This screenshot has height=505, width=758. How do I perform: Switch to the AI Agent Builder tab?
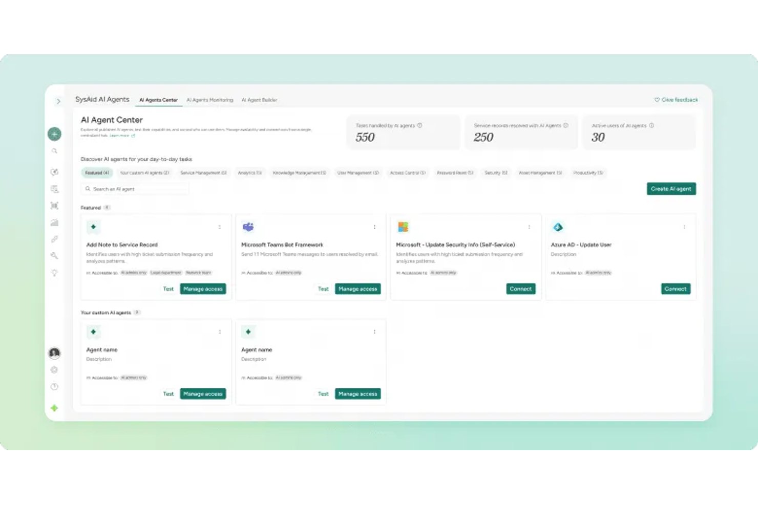pyautogui.click(x=260, y=100)
